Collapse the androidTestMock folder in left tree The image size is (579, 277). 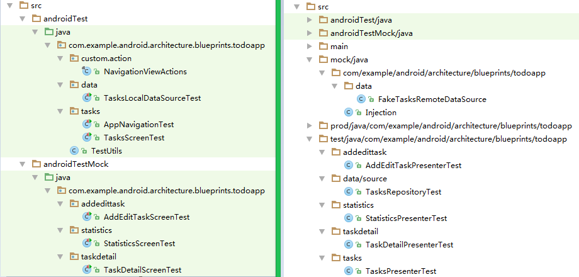[x=22, y=164]
